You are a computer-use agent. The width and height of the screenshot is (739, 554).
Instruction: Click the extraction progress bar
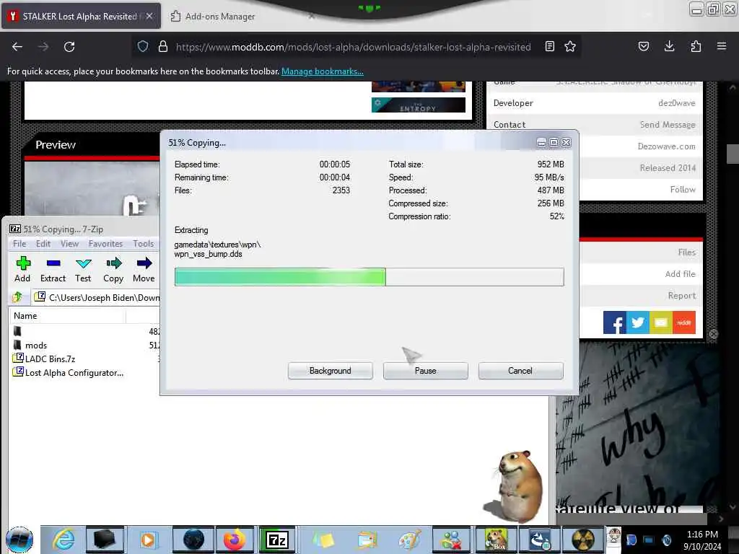(x=369, y=277)
